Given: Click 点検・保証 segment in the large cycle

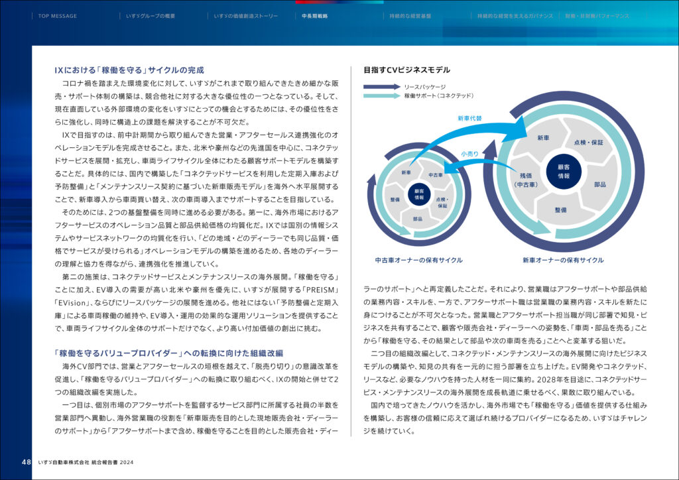Looking at the screenshot, I should pos(589,142).
